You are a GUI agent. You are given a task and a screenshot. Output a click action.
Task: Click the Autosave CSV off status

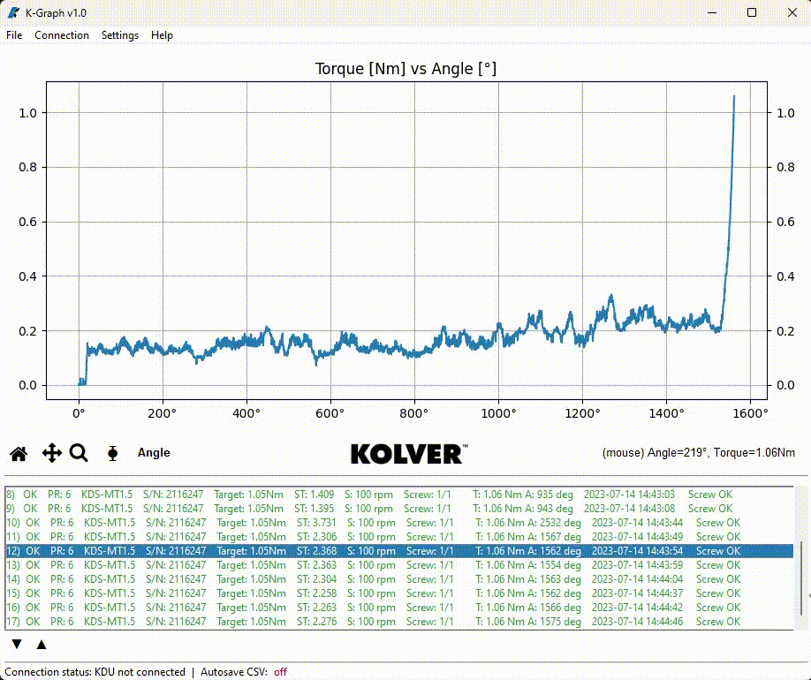280,672
